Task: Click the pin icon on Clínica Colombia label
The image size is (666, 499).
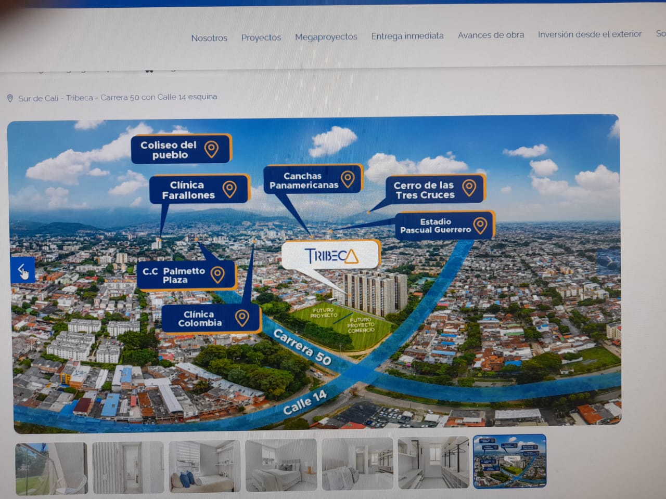Action: pos(241,317)
